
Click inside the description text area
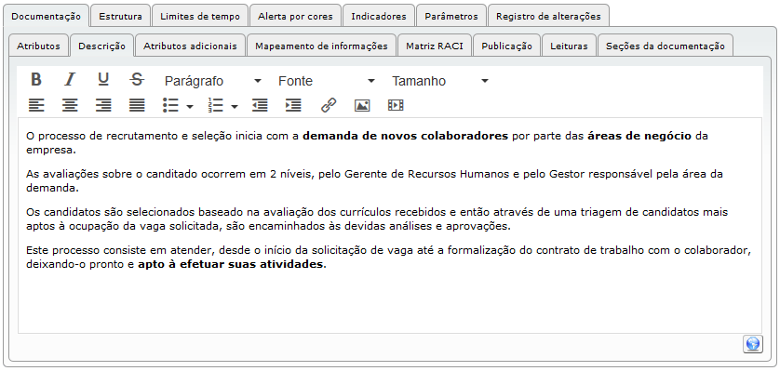click(389, 225)
